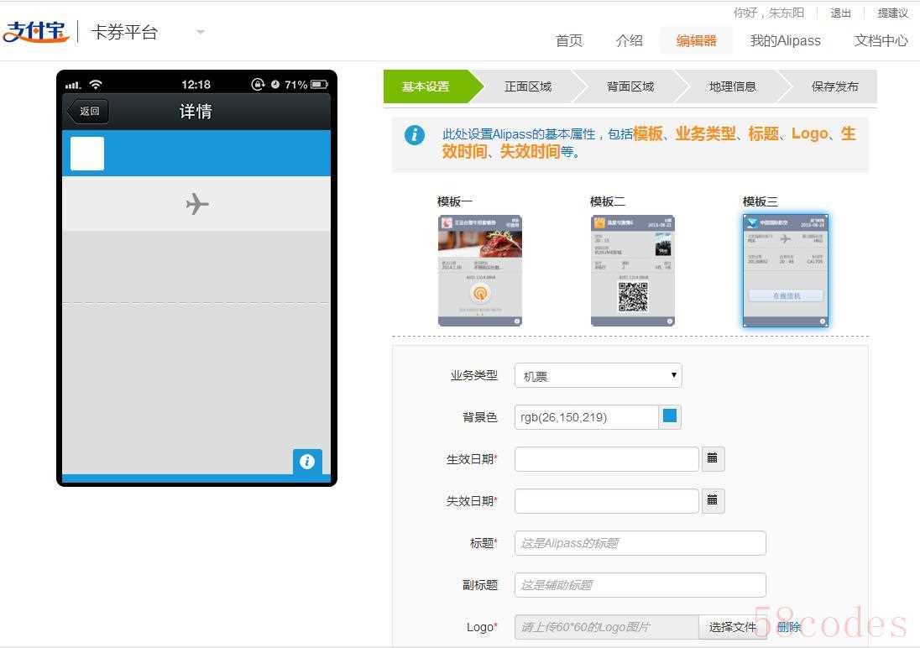Open calendar icon for 生效日期
The width and height of the screenshot is (920, 648).
(713, 458)
